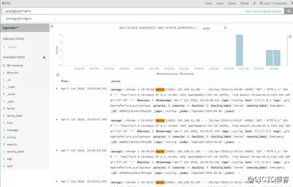Select the message field
The height and width of the screenshot is (187, 293).
13,130
